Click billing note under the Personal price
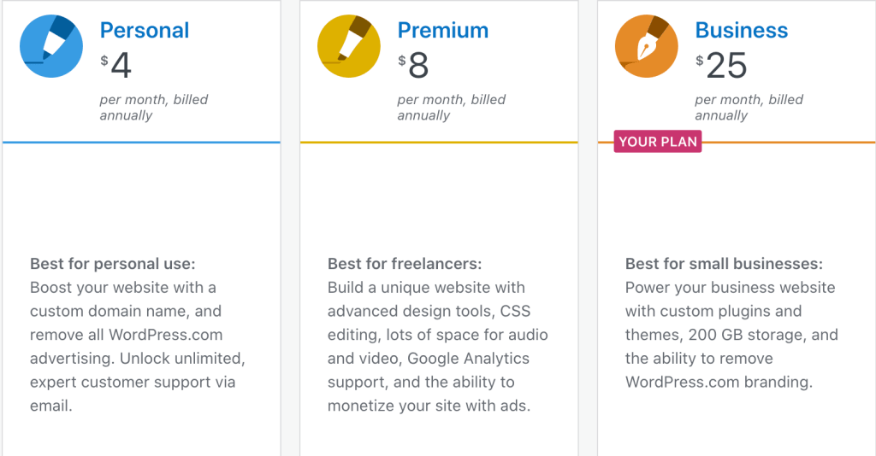This screenshot has height=456, width=876. tap(154, 108)
